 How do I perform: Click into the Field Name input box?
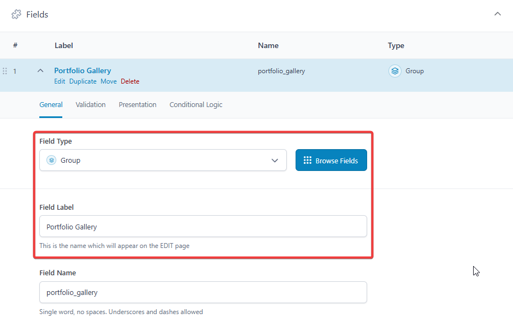(203, 292)
